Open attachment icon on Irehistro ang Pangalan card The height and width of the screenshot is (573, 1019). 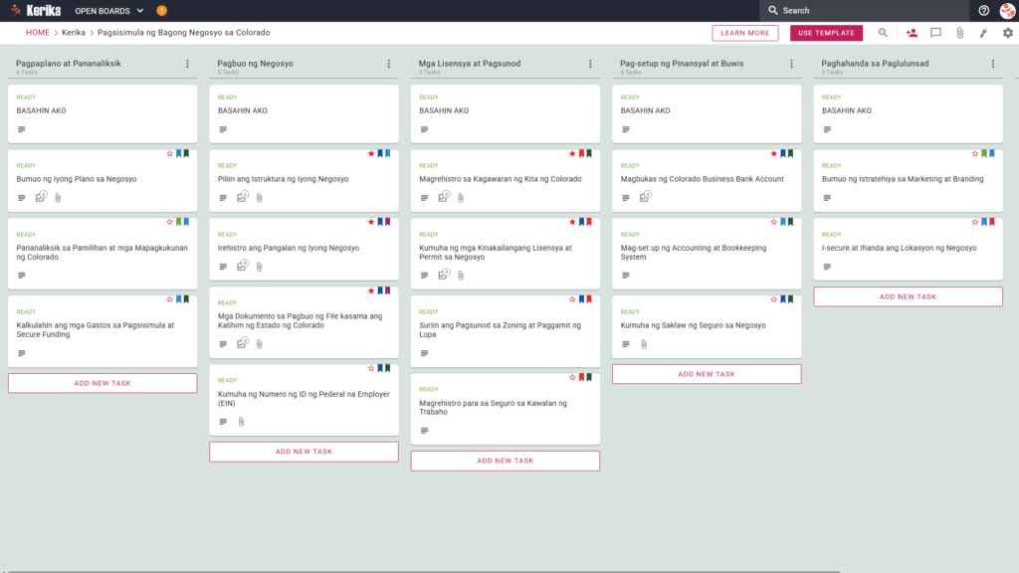[x=260, y=267]
